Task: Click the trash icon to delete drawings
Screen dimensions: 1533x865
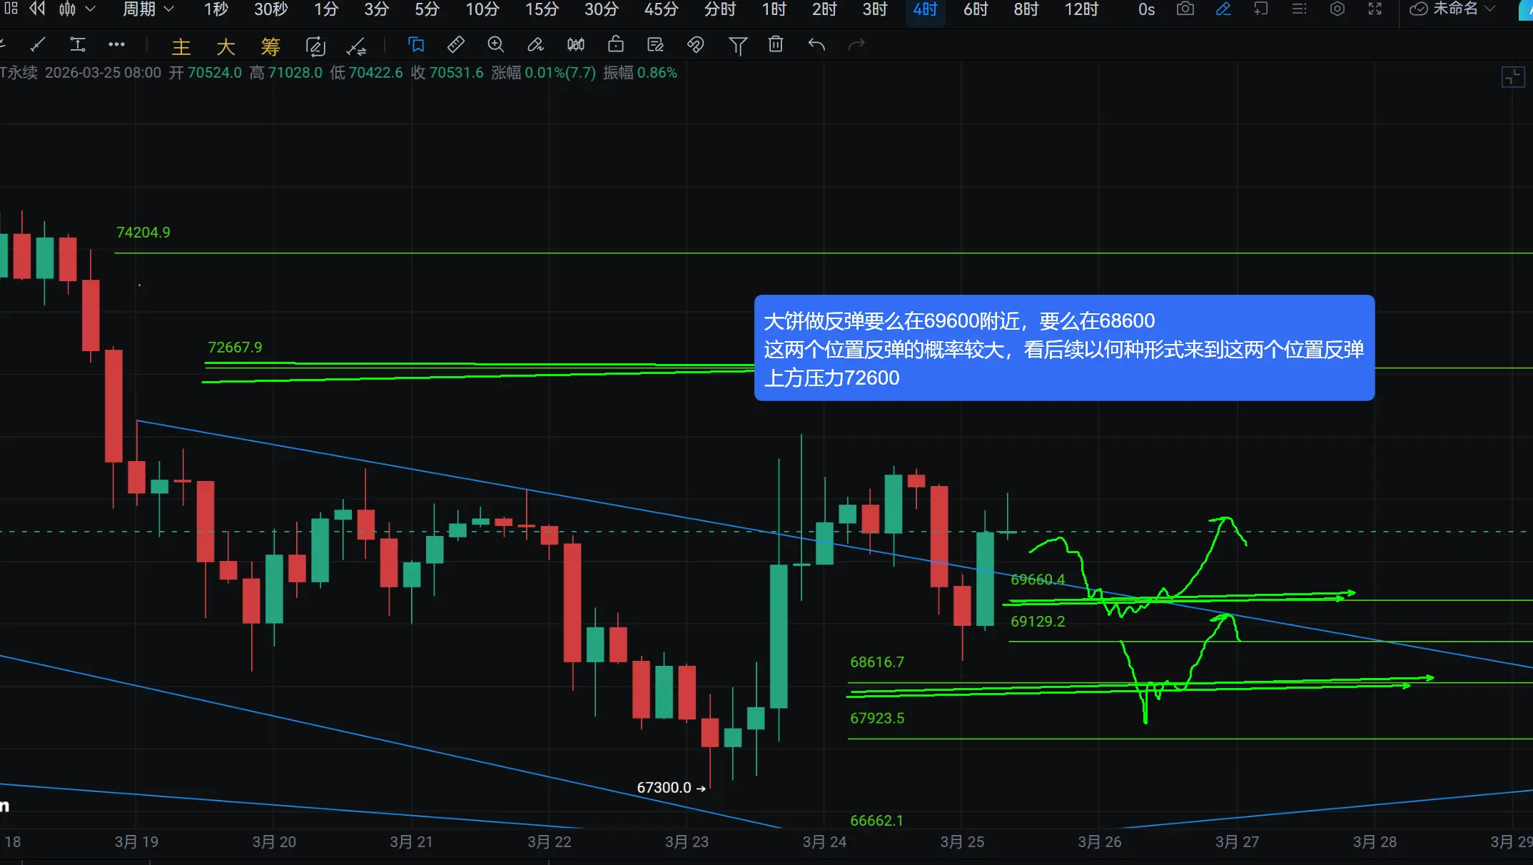Action: click(776, 46)
